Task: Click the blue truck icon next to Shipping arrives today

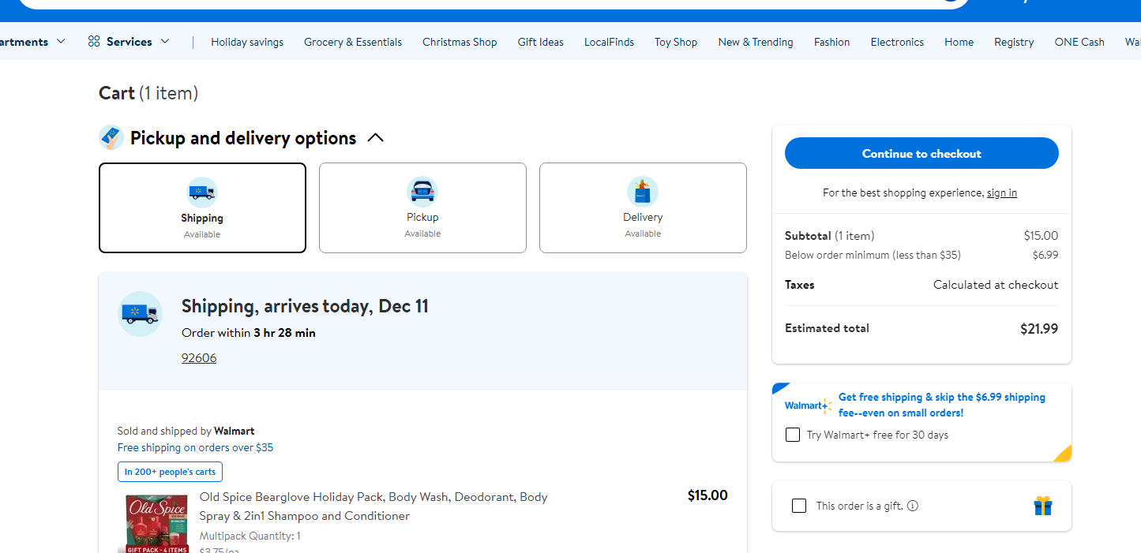Action: (x=141, y=314)
